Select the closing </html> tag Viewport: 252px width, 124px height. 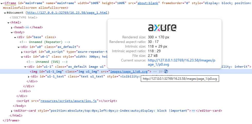pos(16,116)
